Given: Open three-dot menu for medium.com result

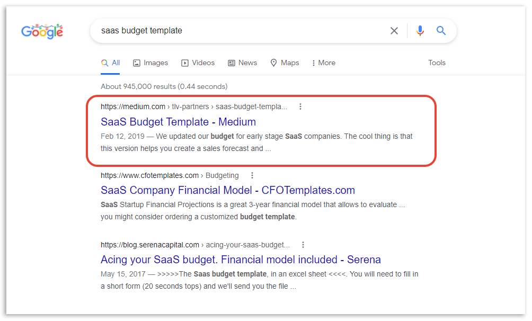Looking at the screenshot, I should [x=300, y=106].
